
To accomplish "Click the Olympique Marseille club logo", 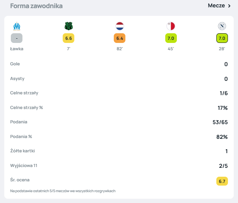I will pyautogui.click(x=17, y=26).
